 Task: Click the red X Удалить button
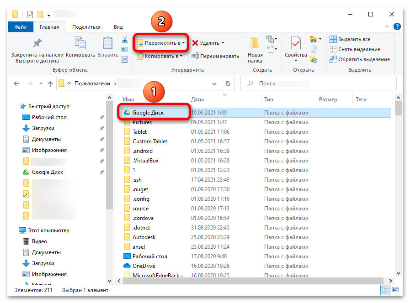coord(206,43)
